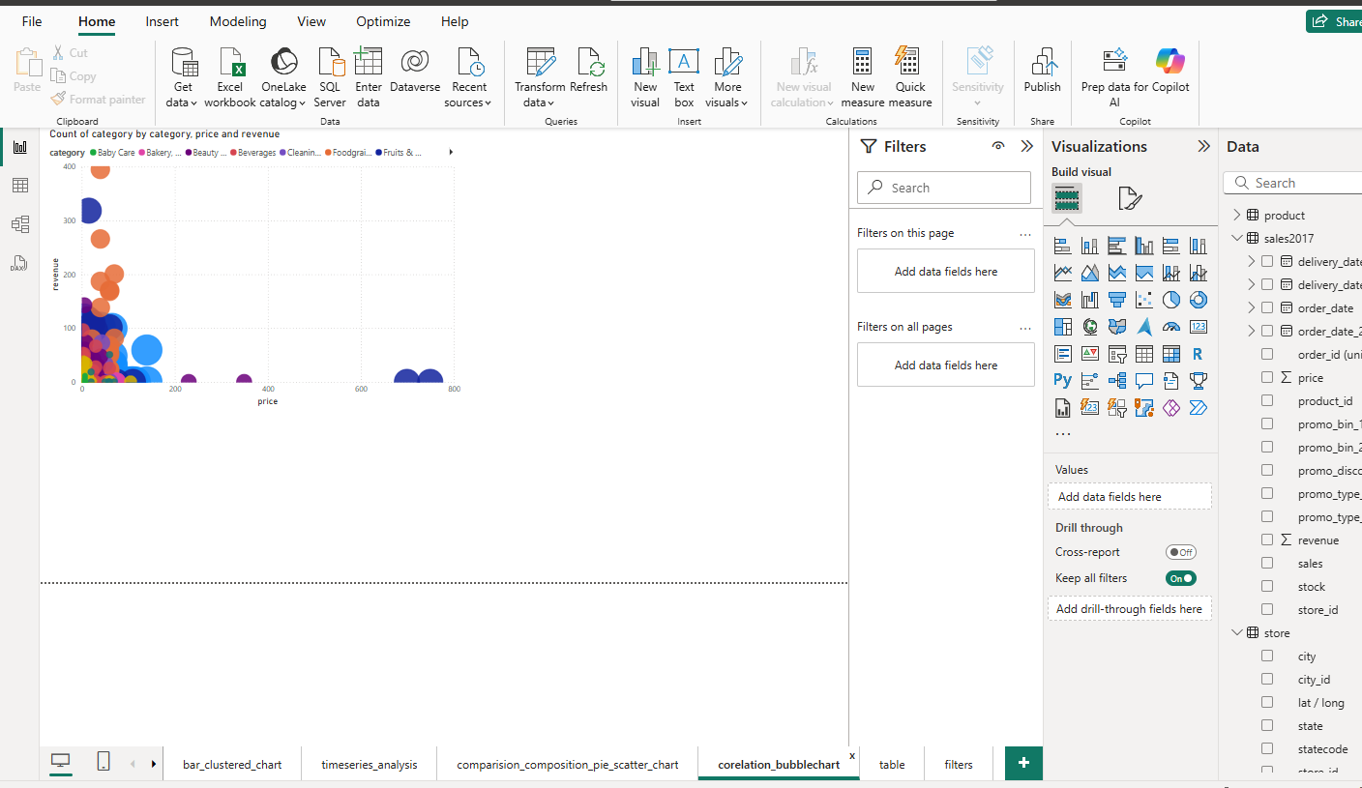Select the line chart visual type
Viewport: 1362px width, 788px height.
pyautogui.click(x=1063, y=273)
